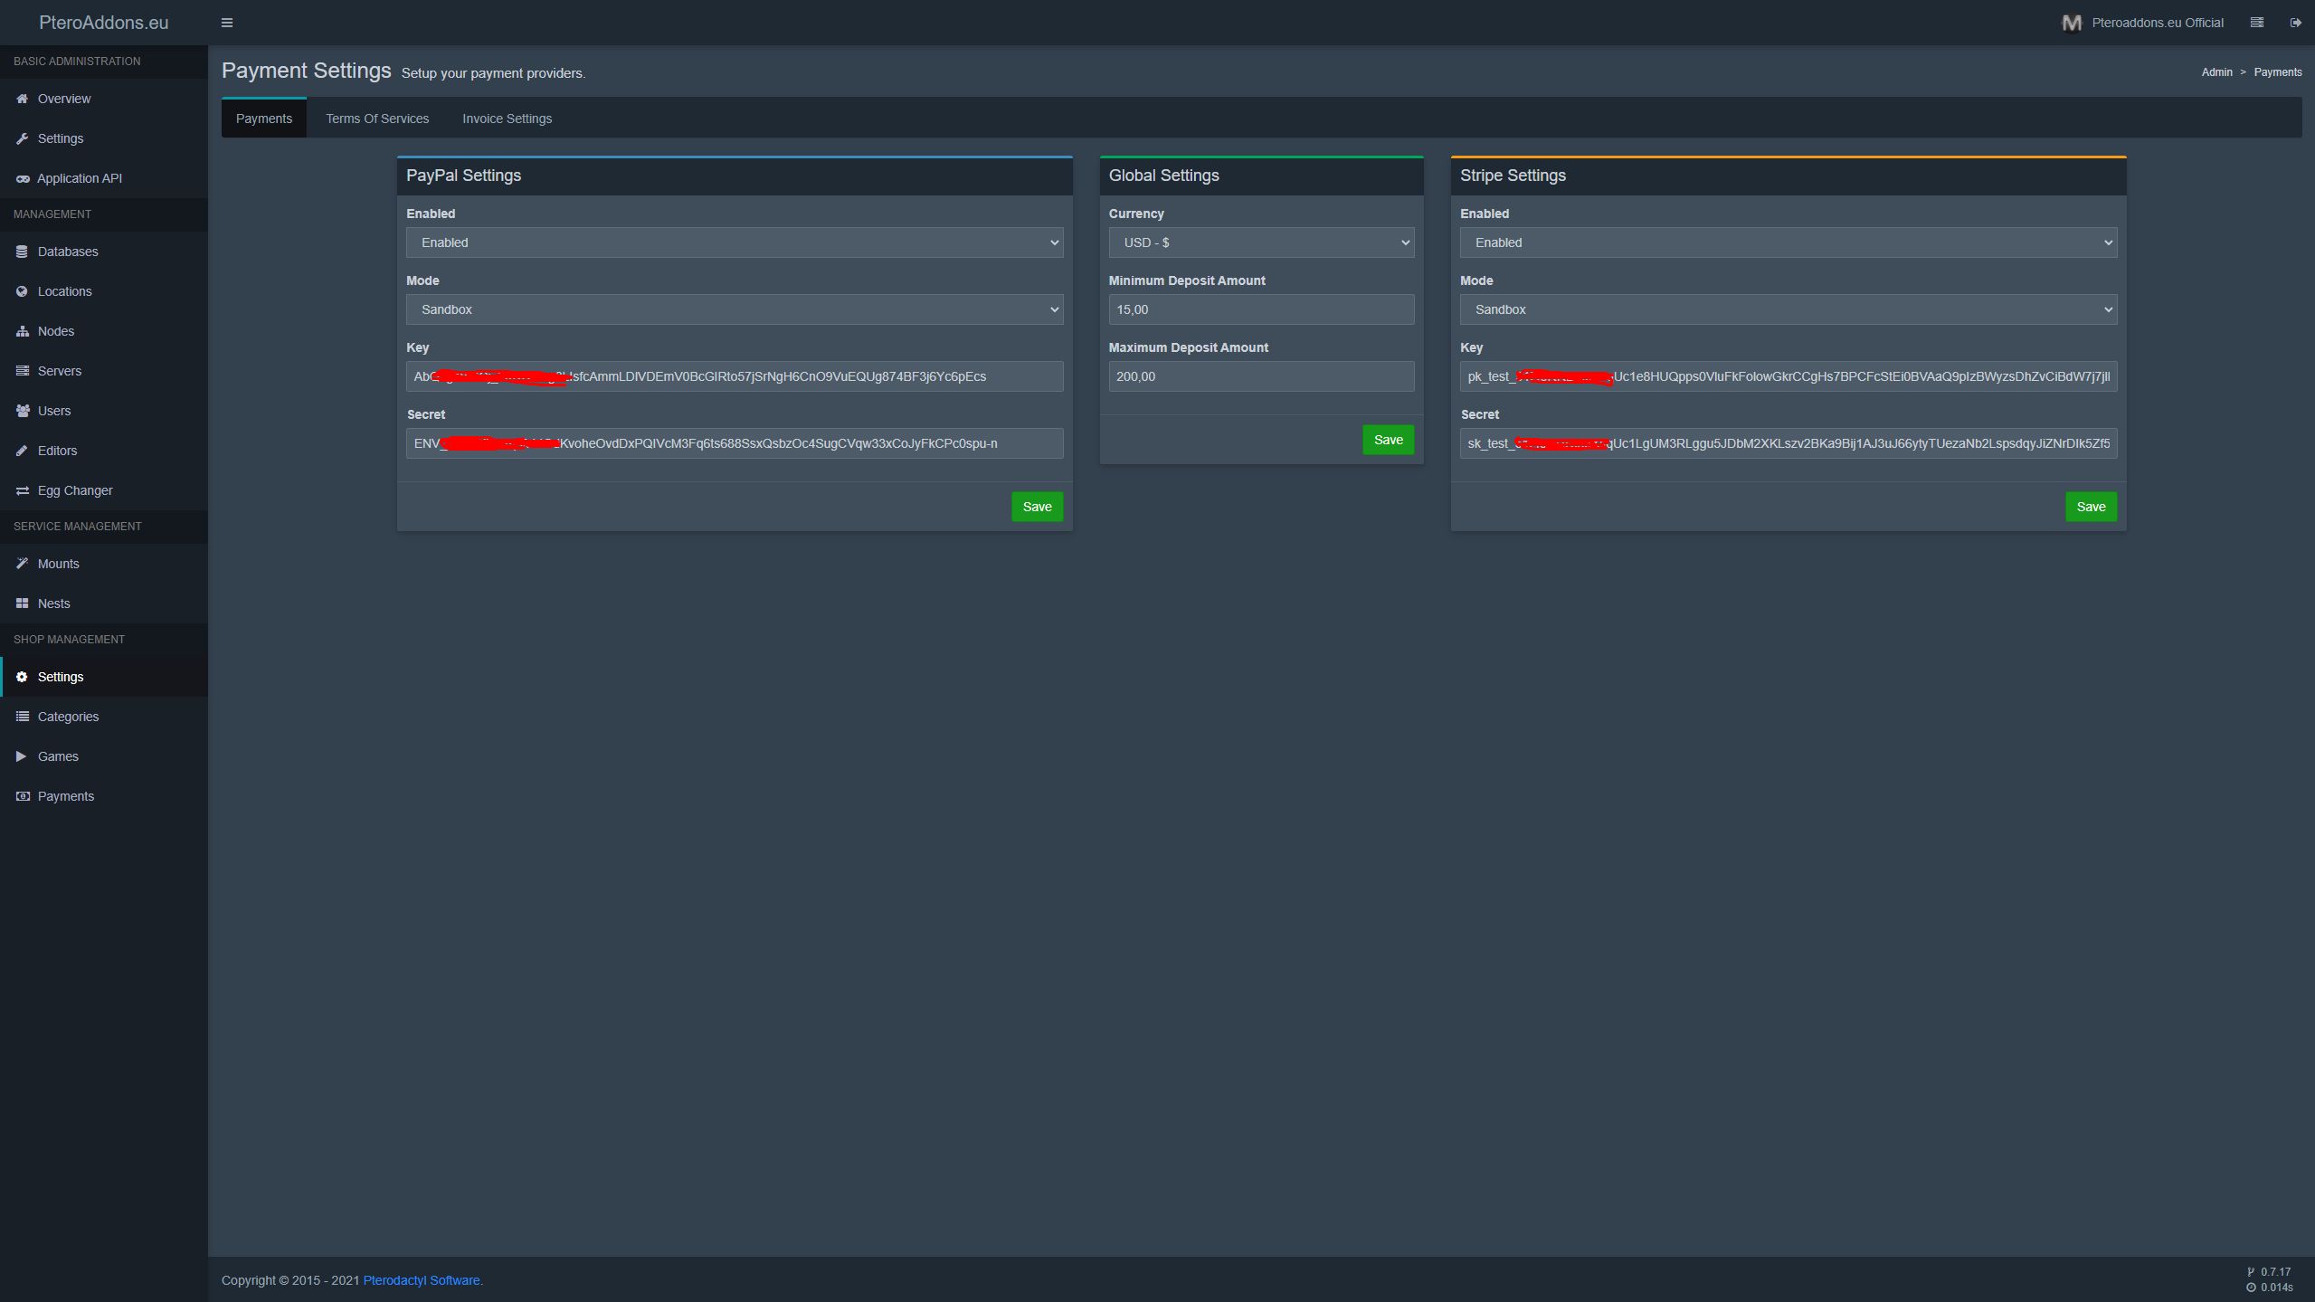Screen dimensions: 2315x1302
Task: Open the Currency USD dropdown
Action: [x=1260, y=242]
